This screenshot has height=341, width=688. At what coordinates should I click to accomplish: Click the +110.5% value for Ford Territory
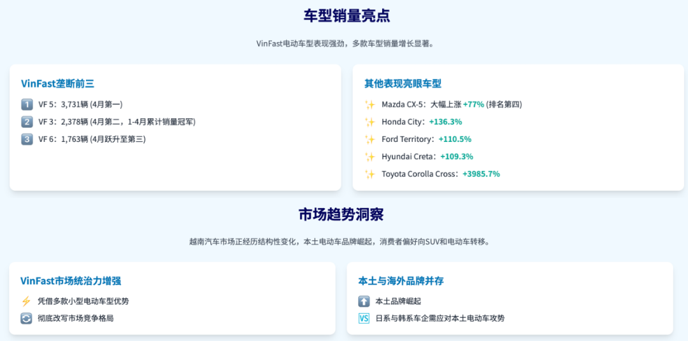pyautogui.click(x=455, y=139)
